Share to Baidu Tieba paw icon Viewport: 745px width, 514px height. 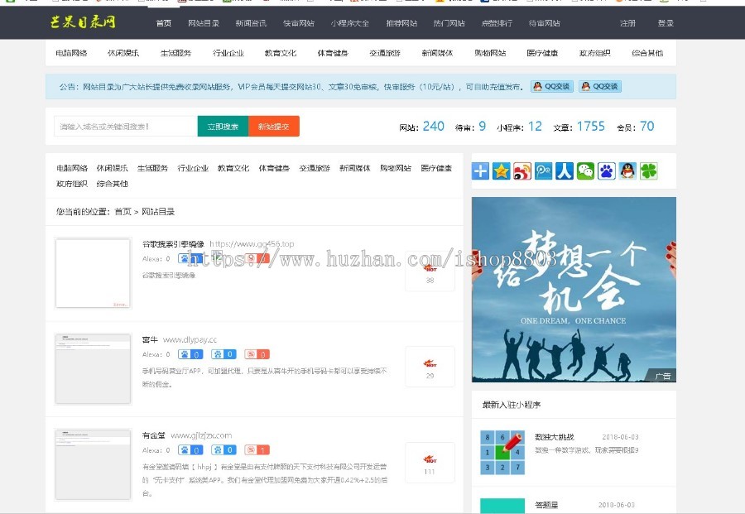(604, 171)
